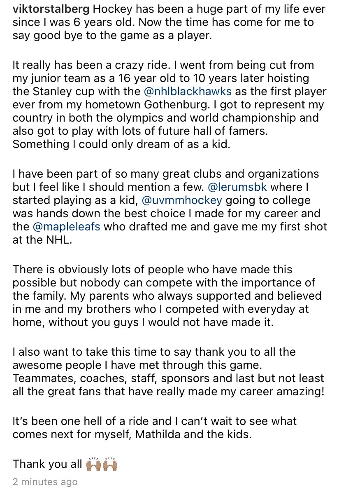The width and height of the screenshot is (339, 500).
Task: Tap the @lerumsbk mention link
Action: point(237,187)
